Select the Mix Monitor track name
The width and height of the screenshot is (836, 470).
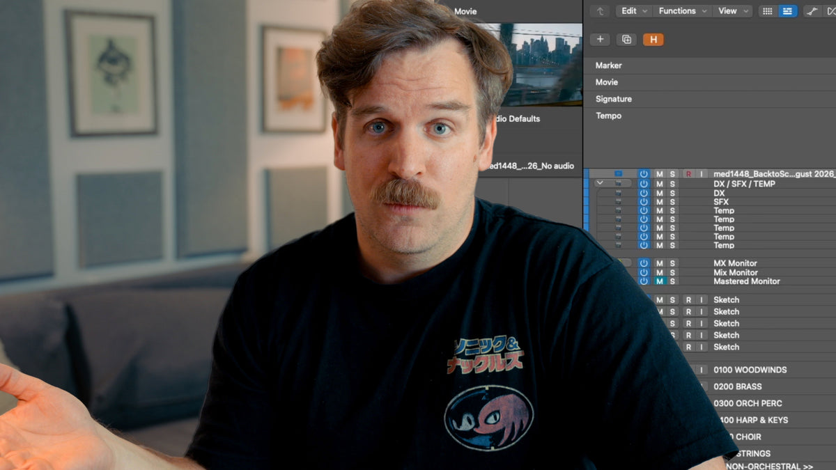click(x=736, y=272)
